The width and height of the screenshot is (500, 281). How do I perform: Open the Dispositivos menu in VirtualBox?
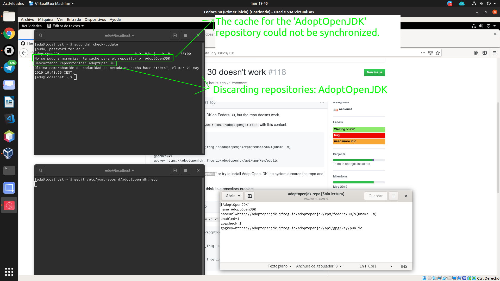(95, 20)
